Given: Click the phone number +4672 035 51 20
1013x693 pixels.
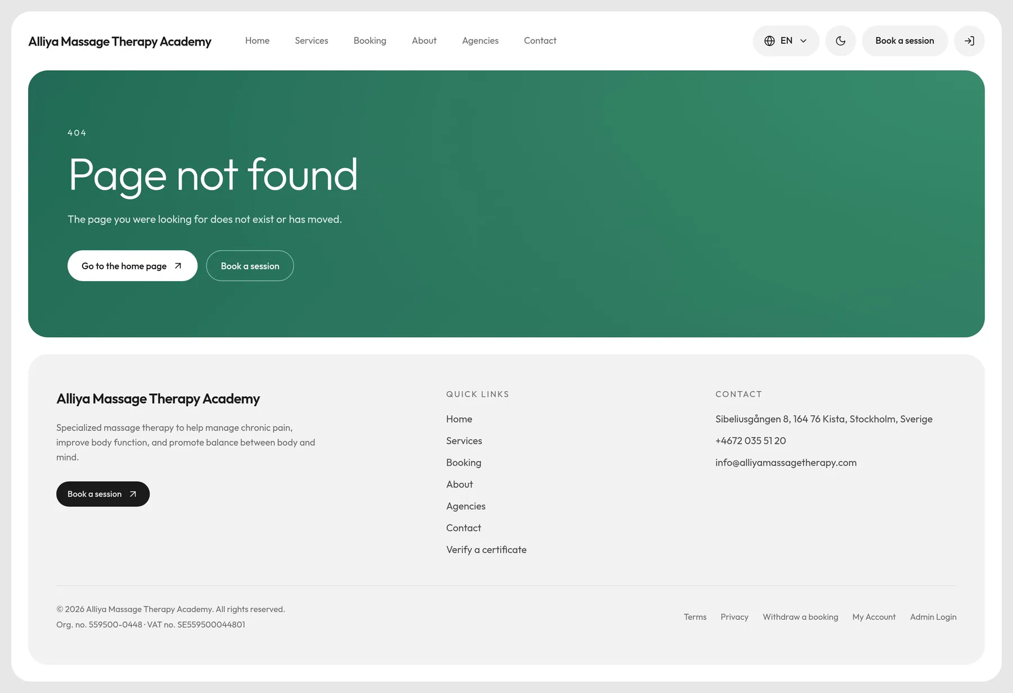Looking at the screenshot, I should 751,441.
